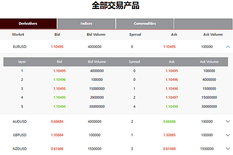This screenshot has width=233, height=155.
Task: Select the GBPUSD market name
Action: point(20,135)
